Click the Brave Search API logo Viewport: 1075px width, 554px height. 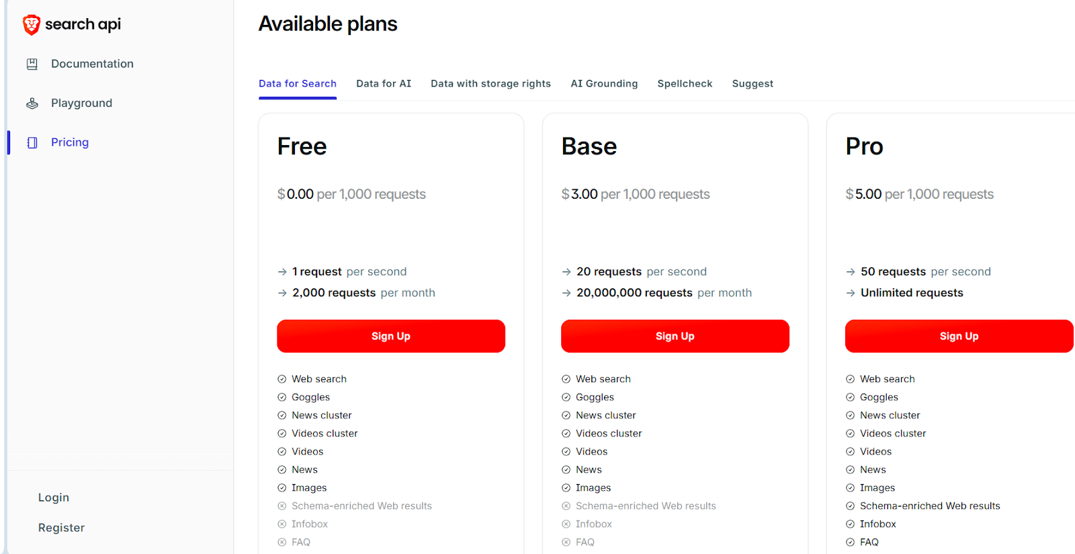click(71, 24)
